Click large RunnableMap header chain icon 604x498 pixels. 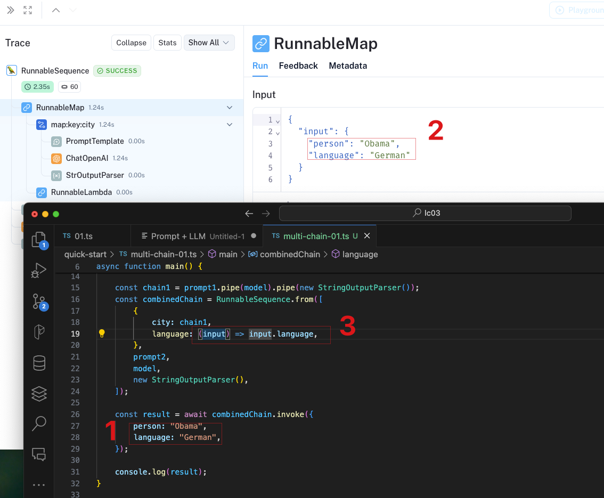point(261,44)
